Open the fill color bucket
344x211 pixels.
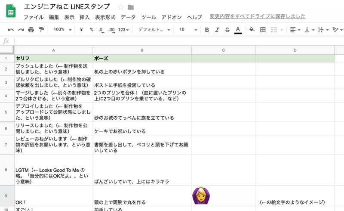click(x=252, y=29)
